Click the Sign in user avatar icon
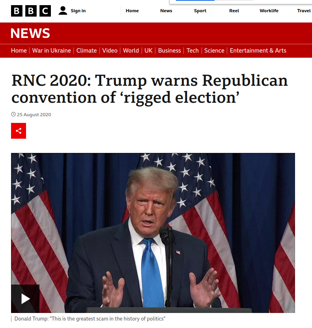312x328 pixels. [x=63, y=11]
